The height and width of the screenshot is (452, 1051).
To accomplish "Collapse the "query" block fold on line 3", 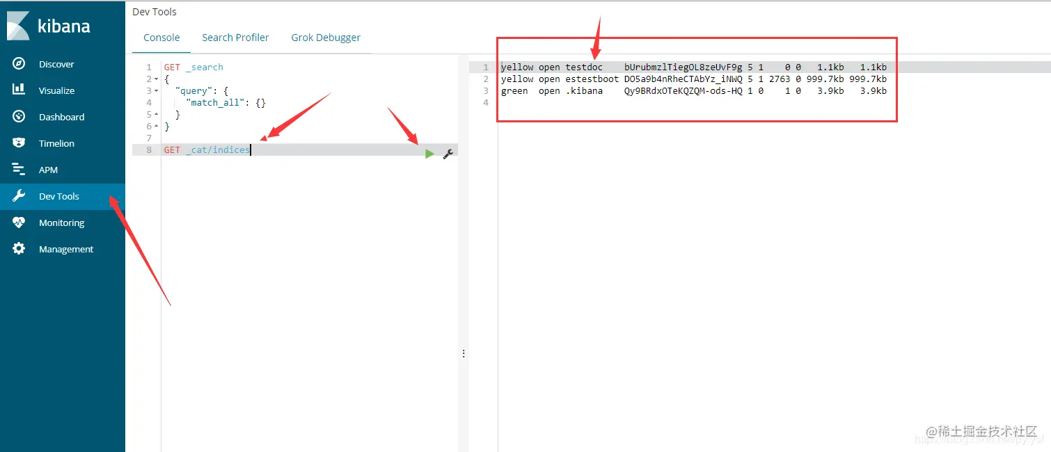I will [x=157, y=91].
